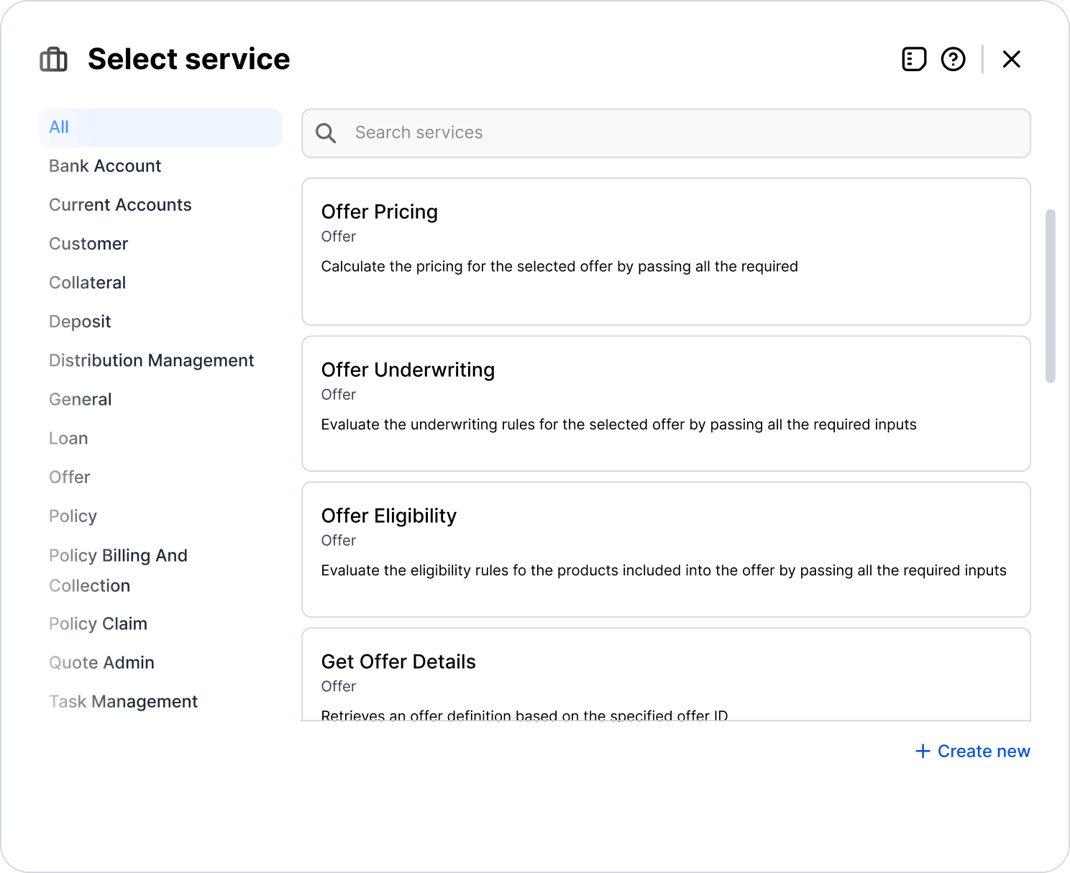The height and width of the screenshot is (873, 1070).
Task: Switch to the Policy Claim category
Action: [x=98, y=623]
